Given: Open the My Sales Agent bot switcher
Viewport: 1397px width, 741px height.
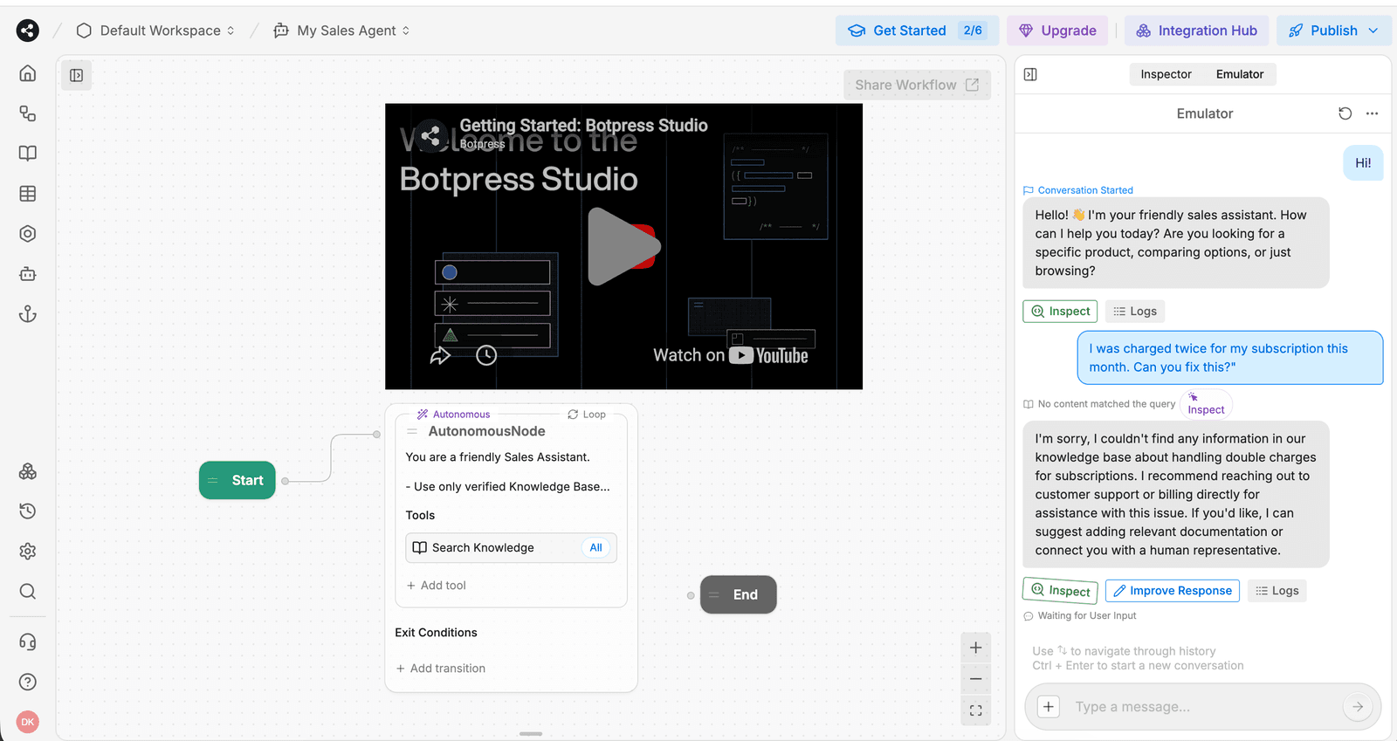Looking at the screenshot, I should point(342,31).
